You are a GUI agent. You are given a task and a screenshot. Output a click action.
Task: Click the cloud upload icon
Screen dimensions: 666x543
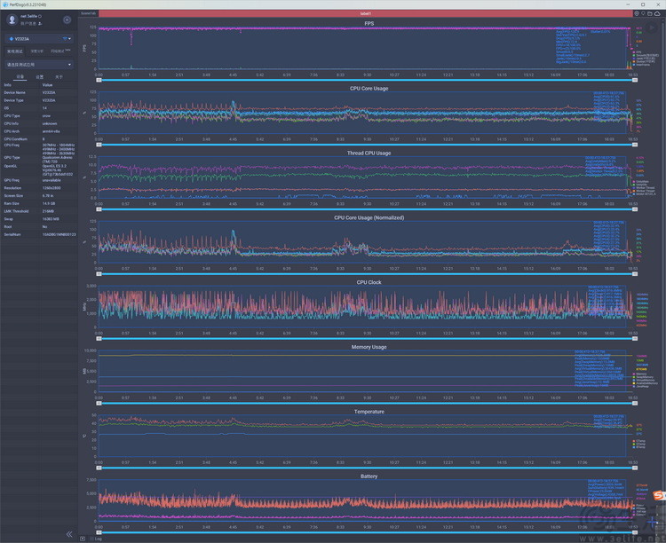(657, 13)
